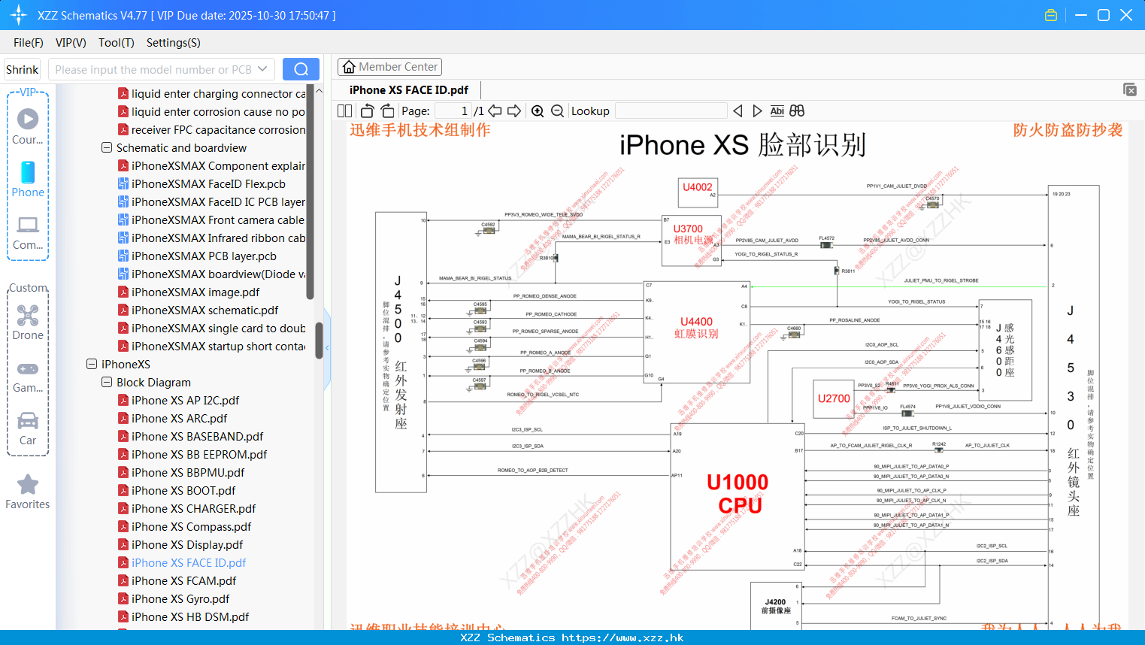Open iPhone XS CHARGER.pdf

[186, 508]
